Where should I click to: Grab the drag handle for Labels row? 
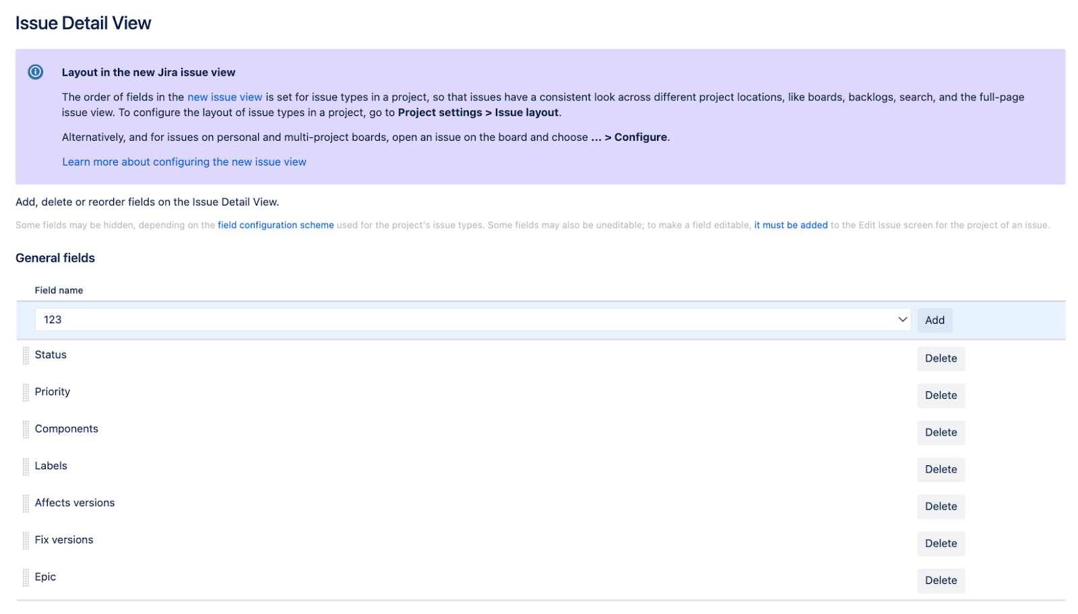(26, 467)
